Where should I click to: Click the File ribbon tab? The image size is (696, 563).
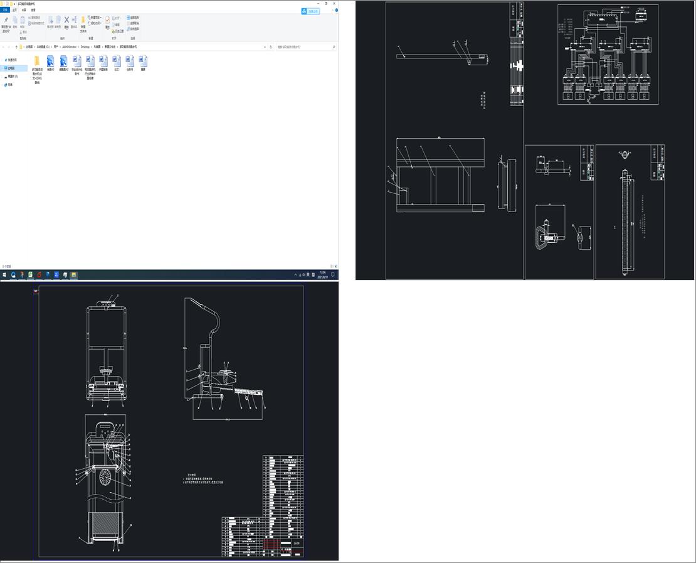(x=5, y=10)
